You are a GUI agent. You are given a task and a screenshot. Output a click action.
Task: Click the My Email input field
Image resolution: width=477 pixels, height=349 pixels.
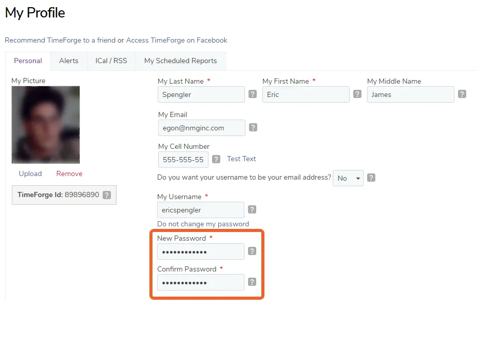coord(202,128)
